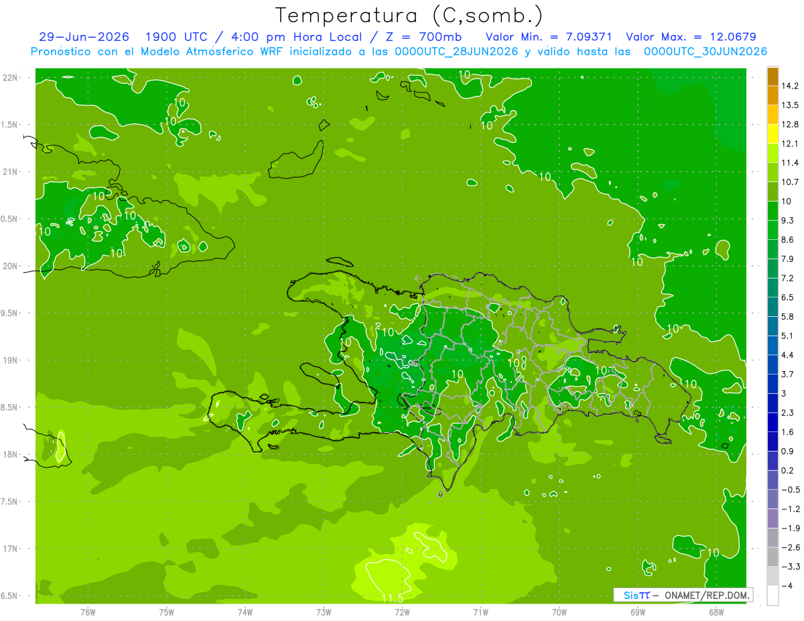Image resolution: width=804 pixels, height=621 pixels.
Task: Click the '3.7' color scale label
Action: click(x=788, y=374)
